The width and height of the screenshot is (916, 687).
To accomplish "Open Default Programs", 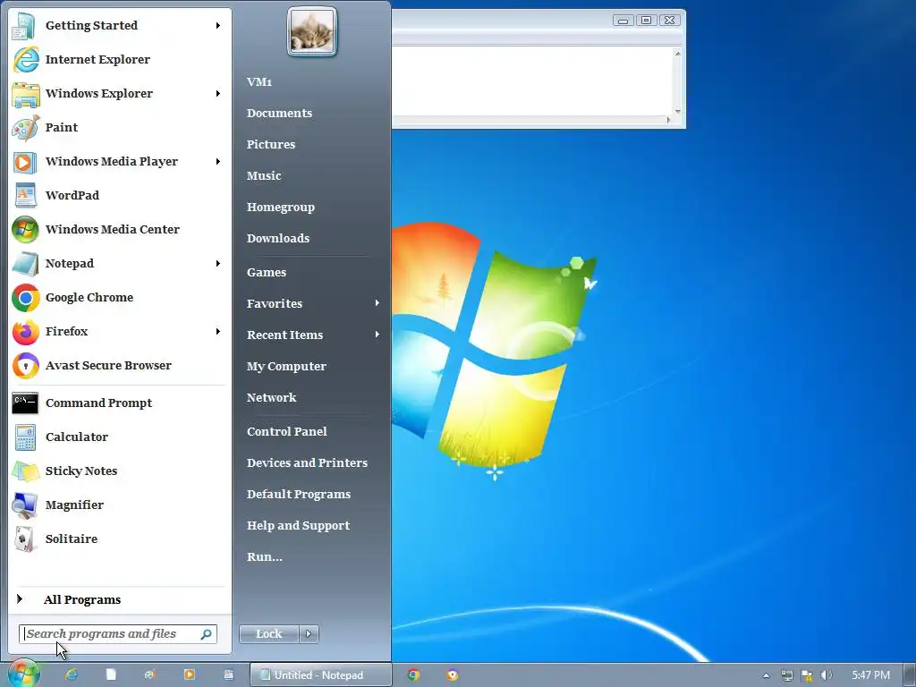I will pyautogui.click(x=299, y=494).
